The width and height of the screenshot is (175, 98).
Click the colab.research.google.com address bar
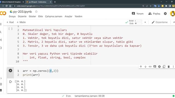[51, 6]
